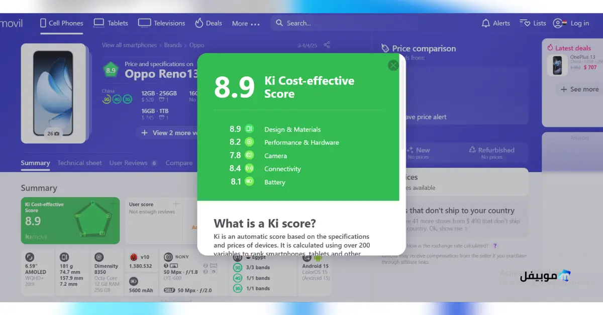This screenshot has width=603, height=315.
Task: Click the Battery score icon in popup
Action: click(x=249, y=182)
